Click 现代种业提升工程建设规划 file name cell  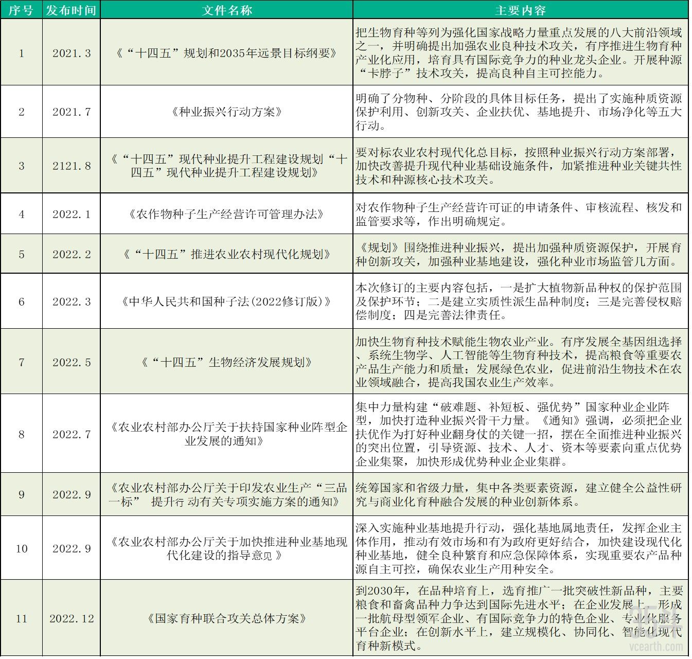[x=226, y=166]
